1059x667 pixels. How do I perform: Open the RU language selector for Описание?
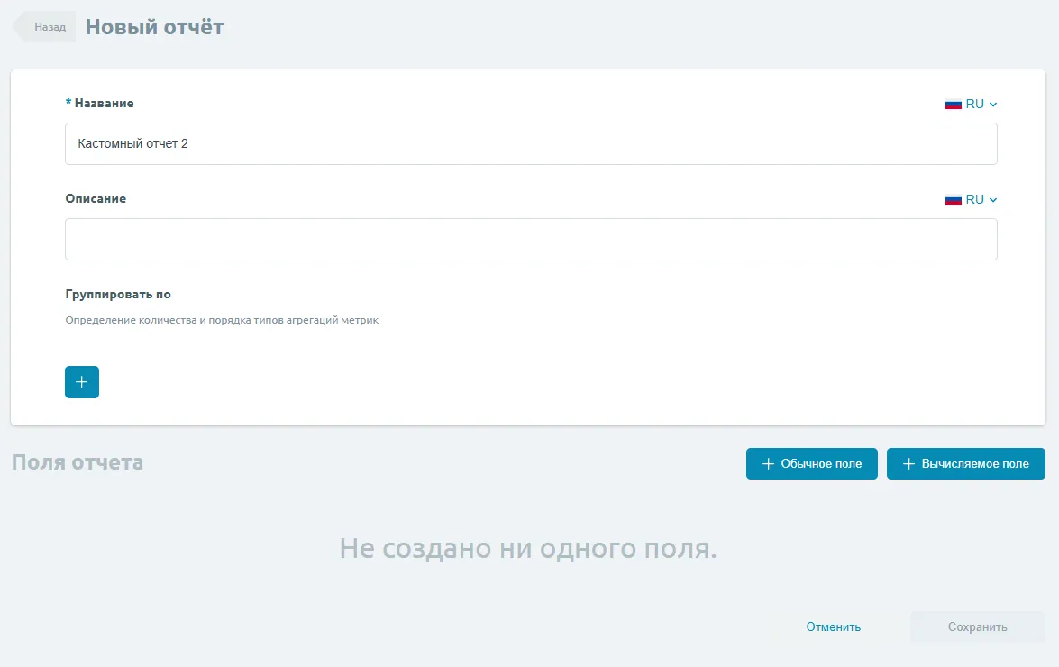974,199
